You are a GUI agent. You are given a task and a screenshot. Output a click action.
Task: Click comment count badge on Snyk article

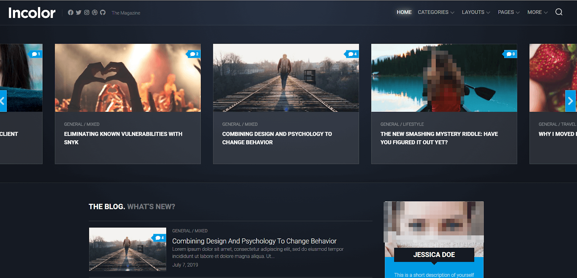click(194, 54)
